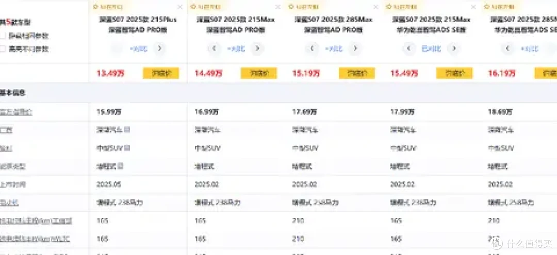Click the 基本信息 section header
Image resolution: width=557 pixels, height=255 pixels.
coord(12,93)
